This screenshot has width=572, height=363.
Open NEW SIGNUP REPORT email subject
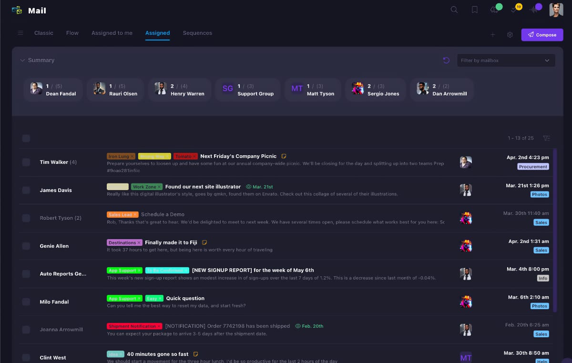(253, 270)
